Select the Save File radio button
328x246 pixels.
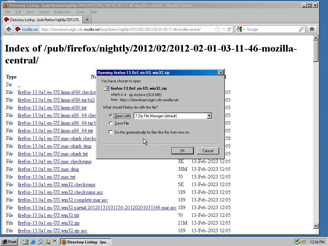pyautogui.click(x=111, y=123)
